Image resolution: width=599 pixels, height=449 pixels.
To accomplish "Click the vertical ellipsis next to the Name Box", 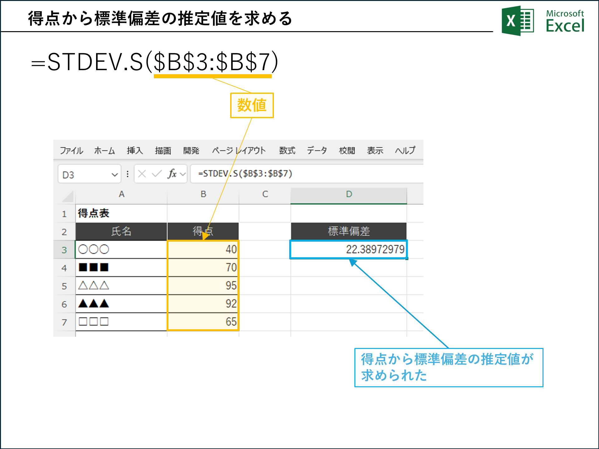I will (x=127, y=174).
